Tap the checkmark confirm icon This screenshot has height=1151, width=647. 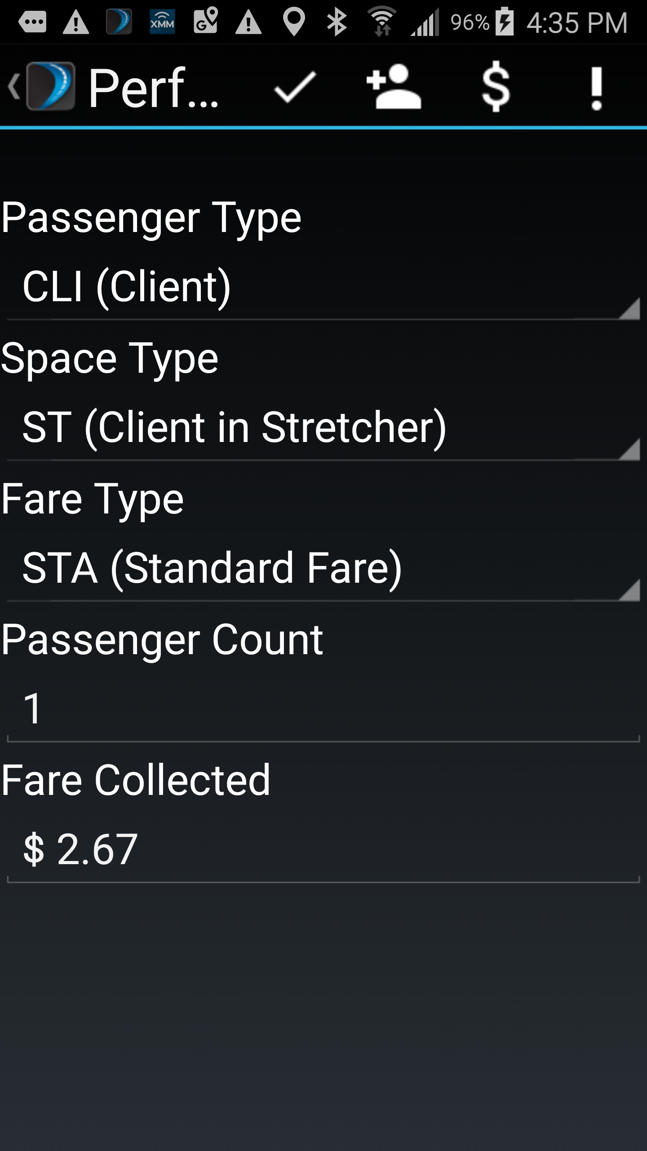295,87
